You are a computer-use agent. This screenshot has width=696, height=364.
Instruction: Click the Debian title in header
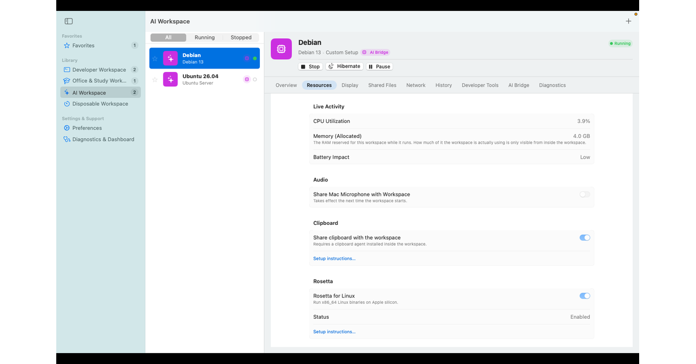pyautogui.click(x=310, y=42)
